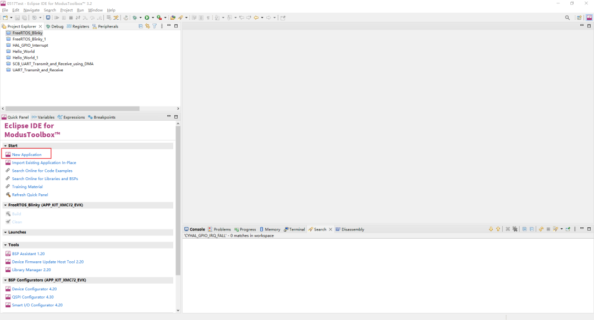The image size is (594, 320).
Task: Click the green Run launch button
Action: [147, 18]
